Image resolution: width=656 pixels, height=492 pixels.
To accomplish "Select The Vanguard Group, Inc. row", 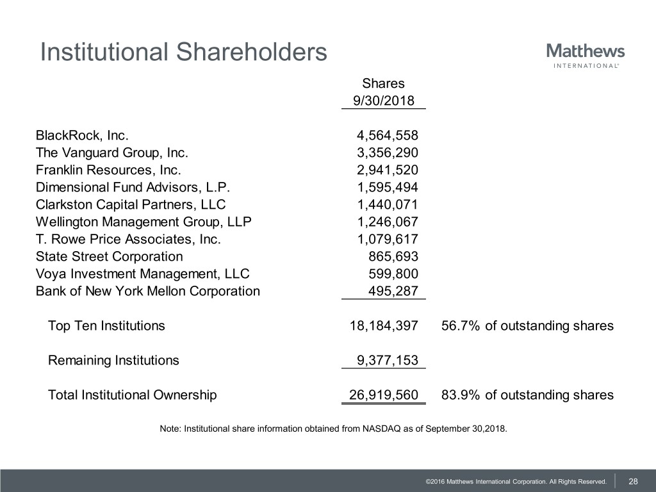I will pyautogui.click(x=111, y=152).
